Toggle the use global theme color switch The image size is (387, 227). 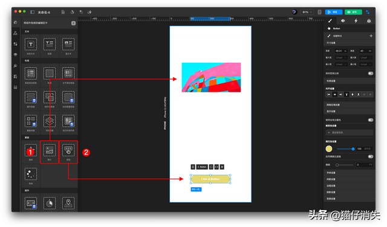tap(371, 120)
